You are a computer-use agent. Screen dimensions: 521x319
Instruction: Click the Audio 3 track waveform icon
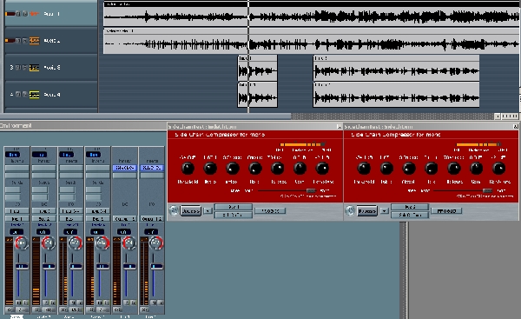(x=34, y=68)
